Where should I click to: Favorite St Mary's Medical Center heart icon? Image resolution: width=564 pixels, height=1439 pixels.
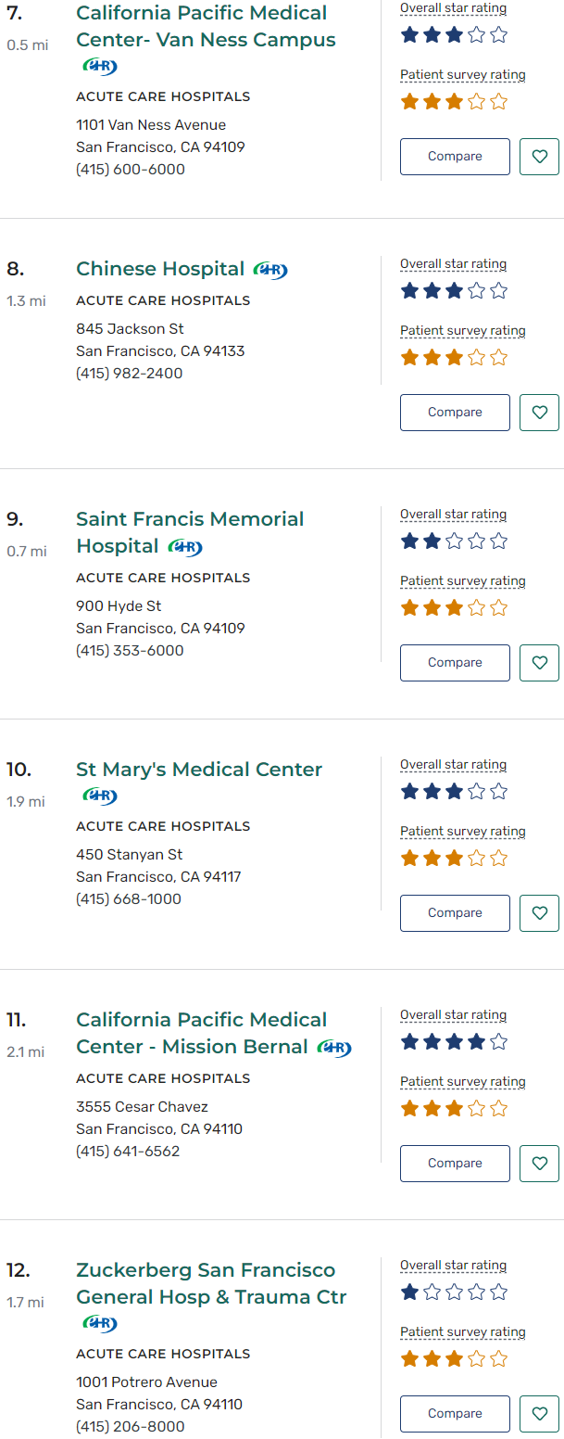pos(539,913)
